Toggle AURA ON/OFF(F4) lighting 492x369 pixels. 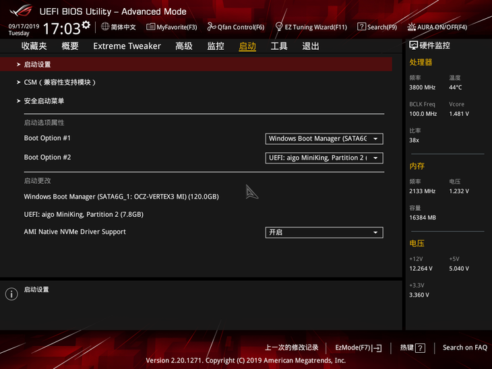[x=437, y=27]
